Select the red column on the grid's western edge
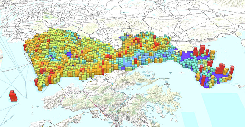 tap(25, 47)
